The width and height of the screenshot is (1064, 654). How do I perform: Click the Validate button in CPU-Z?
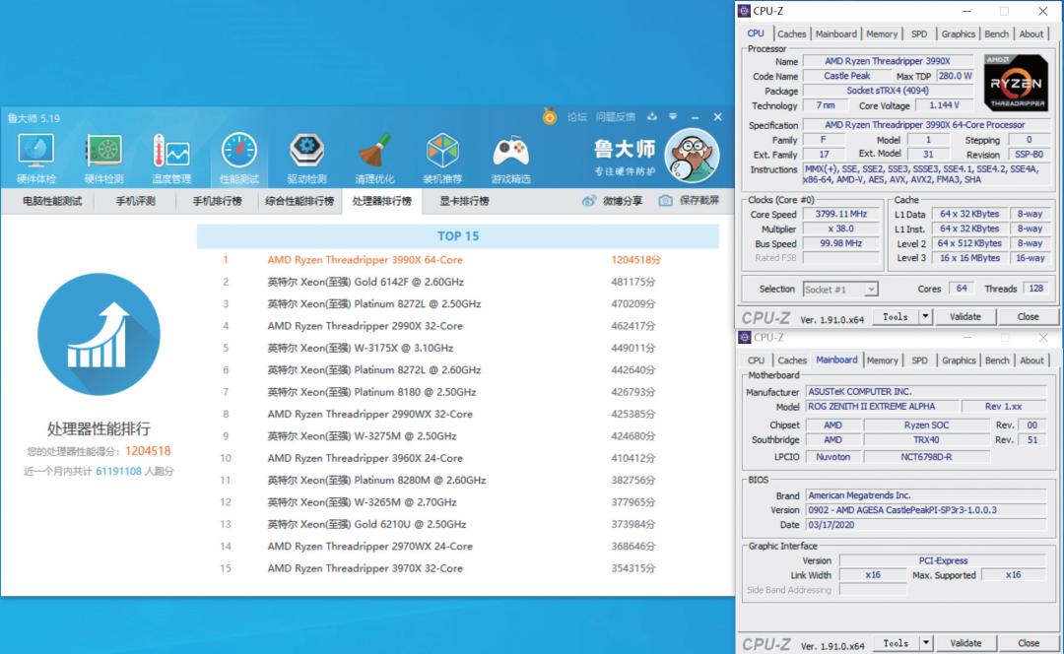pyautogui.click(x=965, y=316)
